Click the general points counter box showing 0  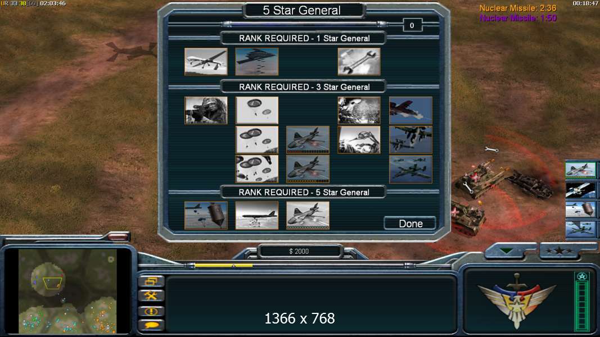pyautogui.click(x=412, y=26)
